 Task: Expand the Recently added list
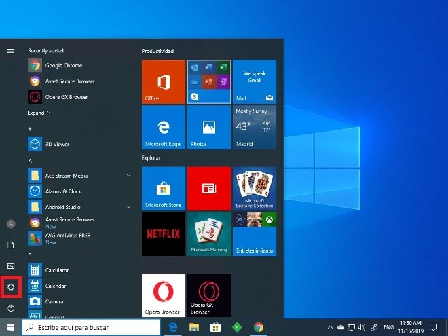[x=39, y=113]
